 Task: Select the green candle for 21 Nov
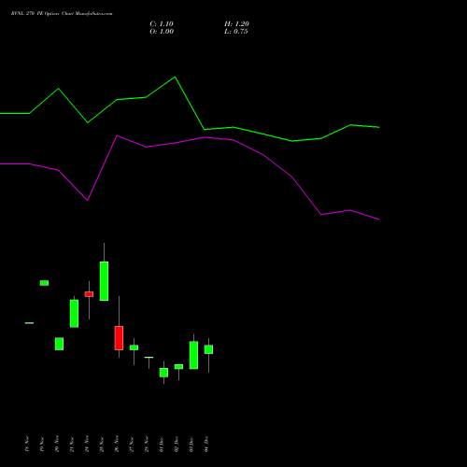(74, 313)
